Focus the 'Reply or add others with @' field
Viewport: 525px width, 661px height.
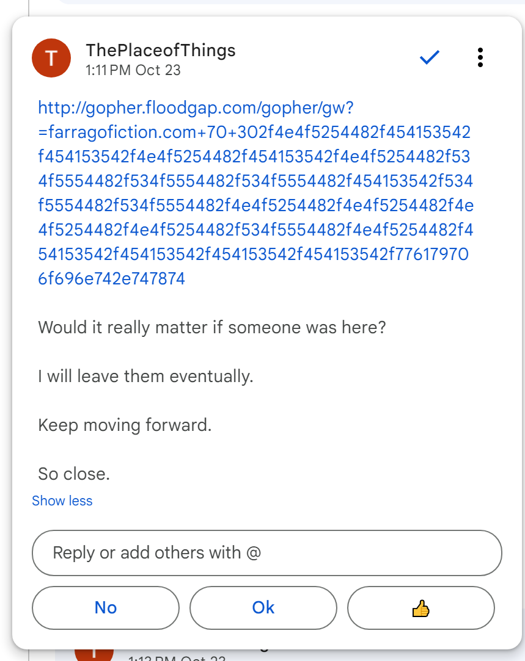pos(266,553)
